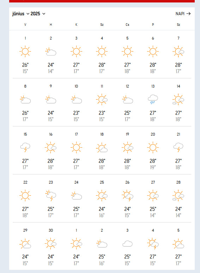Click the sunny icon on June 1

point(25,51)
